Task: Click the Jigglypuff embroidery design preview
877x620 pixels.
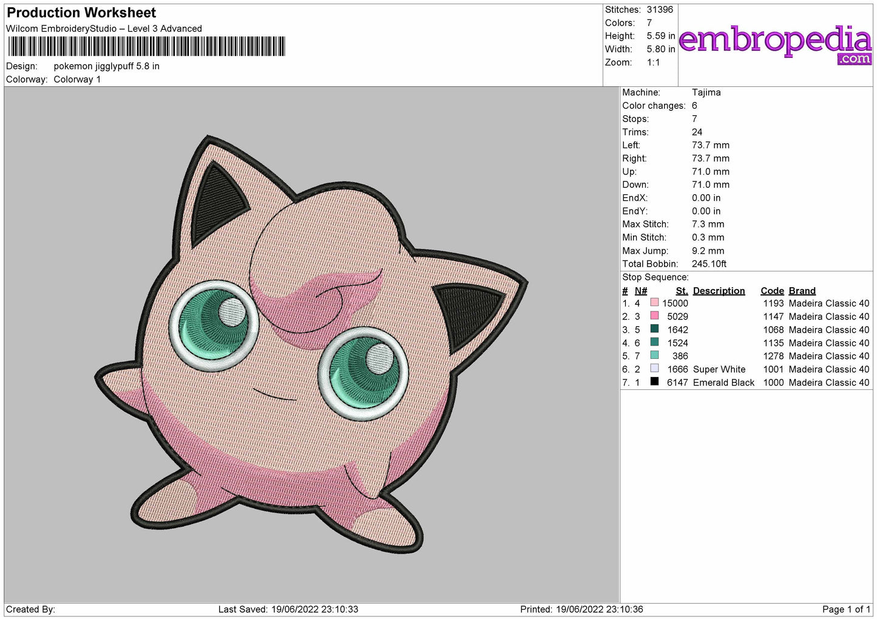Action: pos(311,344)
